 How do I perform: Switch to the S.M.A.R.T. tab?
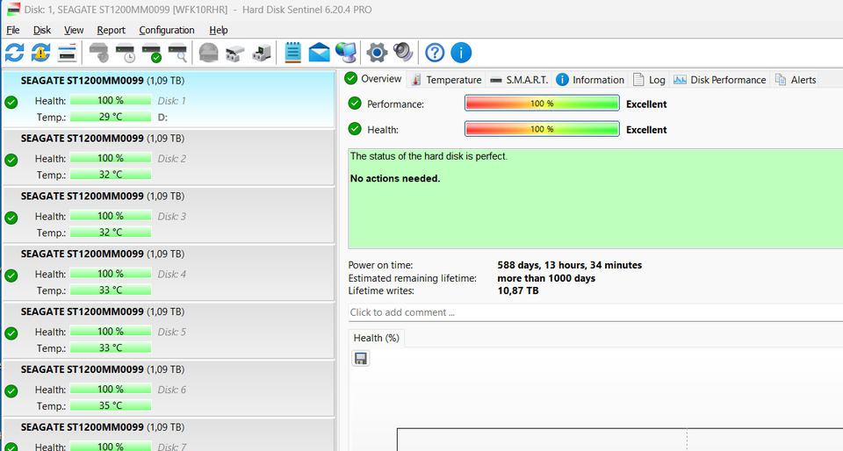coord(519,80)
